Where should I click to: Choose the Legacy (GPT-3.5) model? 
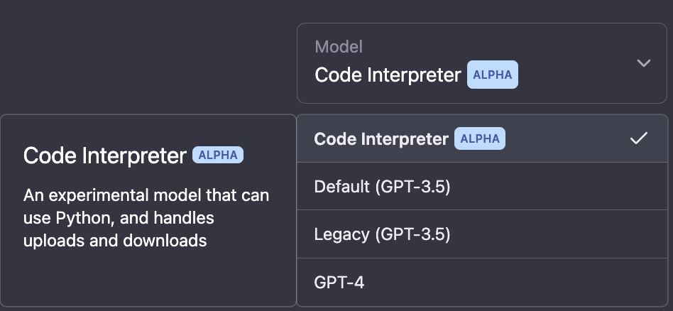click(382, 234)
